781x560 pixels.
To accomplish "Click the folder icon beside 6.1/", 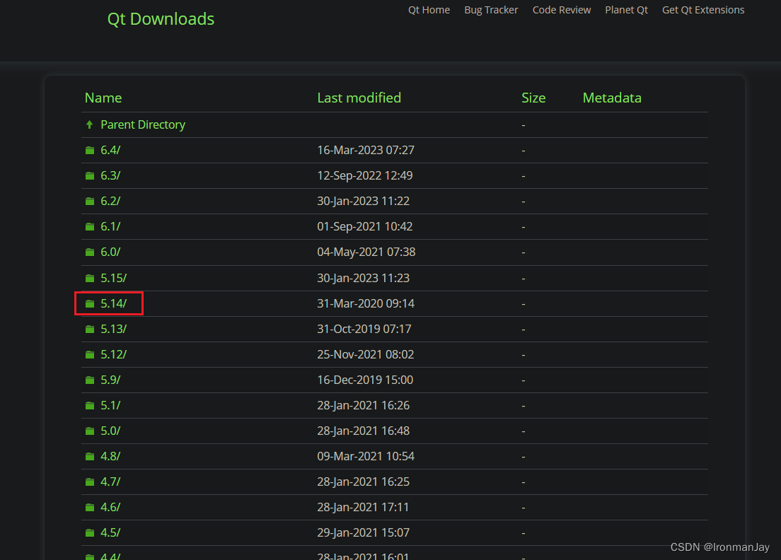I will click(x=90, y=226).
